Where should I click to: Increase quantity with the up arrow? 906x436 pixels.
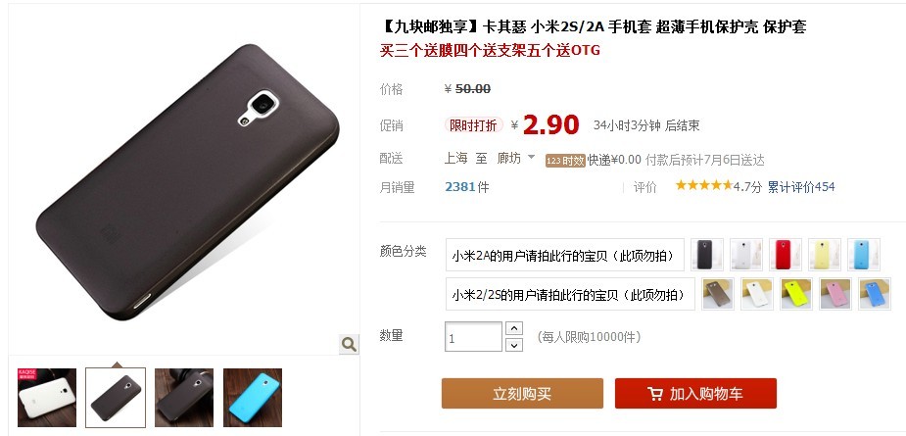(513, 328)
